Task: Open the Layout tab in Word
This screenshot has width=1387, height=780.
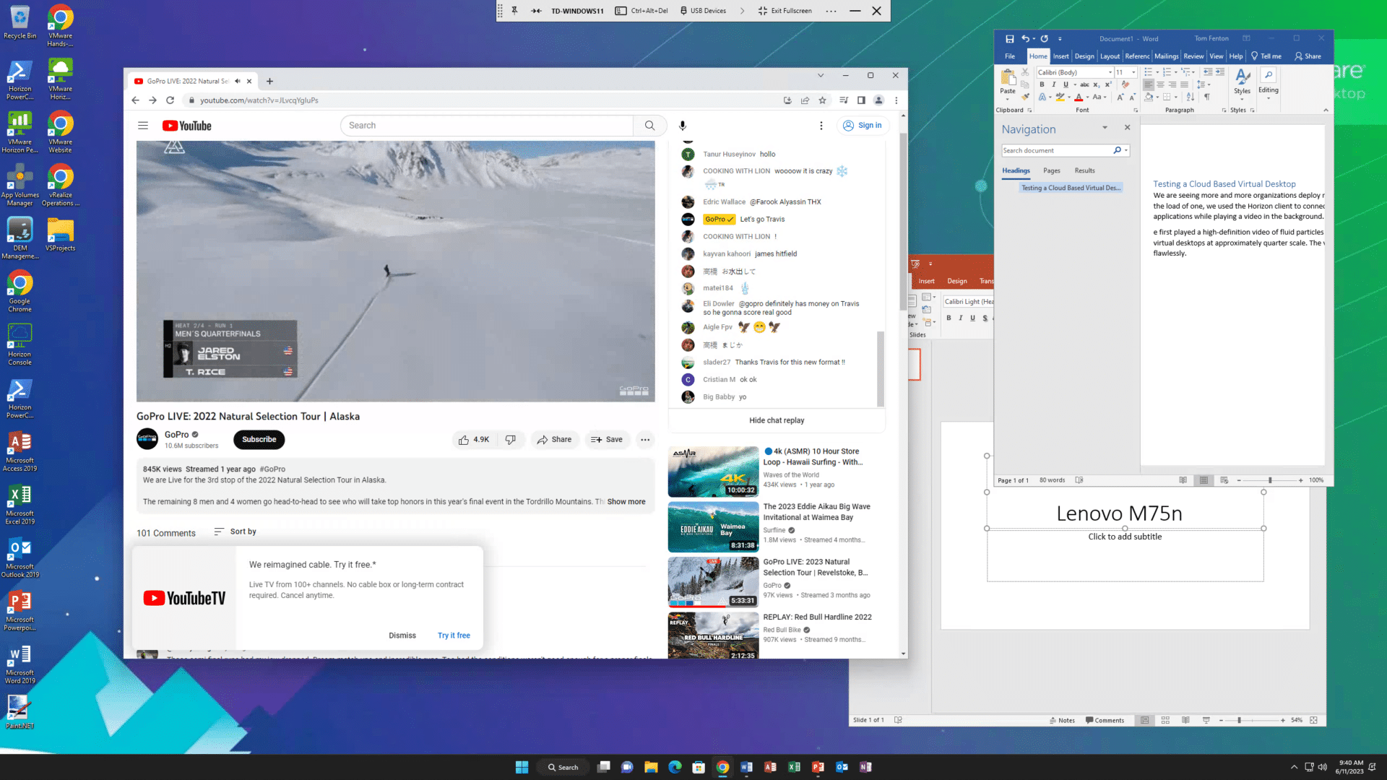Action: (1110, 56)
